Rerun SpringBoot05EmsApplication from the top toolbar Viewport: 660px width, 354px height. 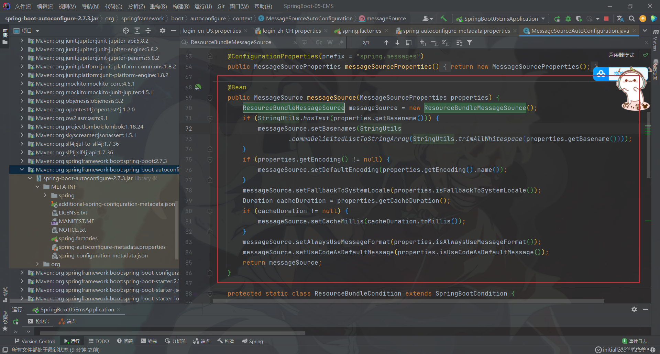click(x=557, y=19)
